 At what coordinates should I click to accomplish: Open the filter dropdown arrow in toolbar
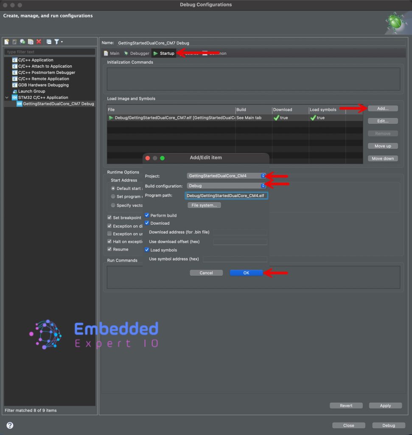tap(62, 42)
